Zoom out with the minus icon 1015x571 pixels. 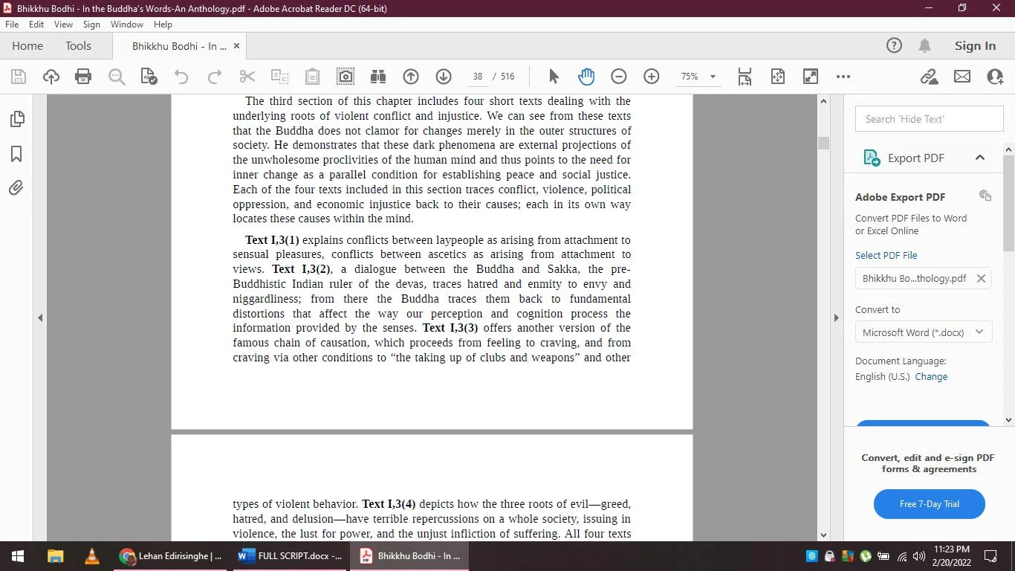[x=619, y=77]
